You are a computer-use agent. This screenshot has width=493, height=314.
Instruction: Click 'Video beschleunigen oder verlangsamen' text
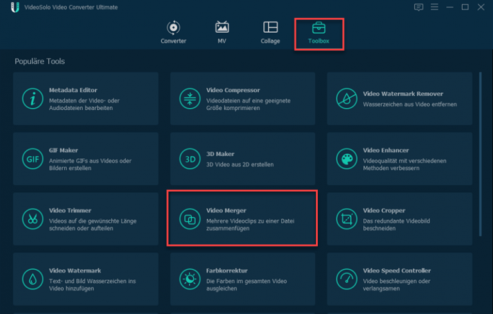(397, 285)
